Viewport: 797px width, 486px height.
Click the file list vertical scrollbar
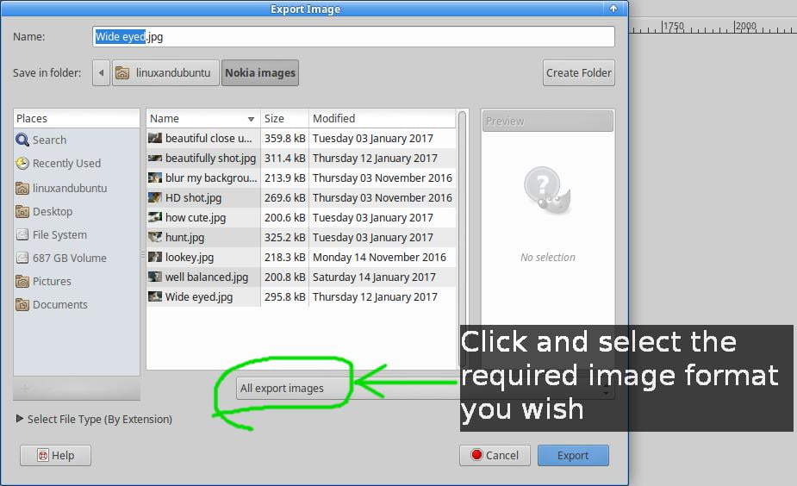tap(462, 239)
